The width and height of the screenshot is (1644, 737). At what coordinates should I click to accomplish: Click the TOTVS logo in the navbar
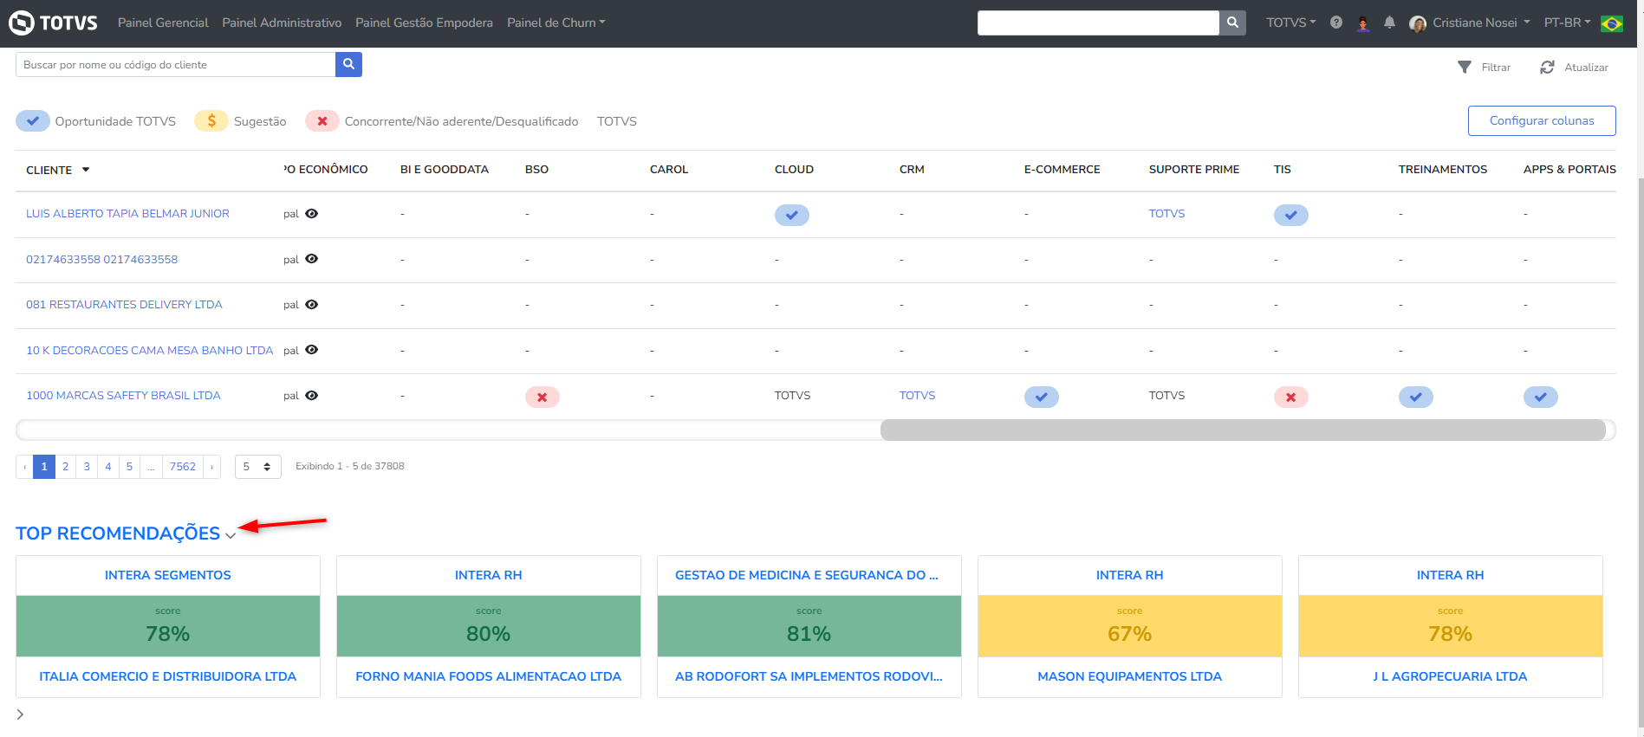pos(53,23)
